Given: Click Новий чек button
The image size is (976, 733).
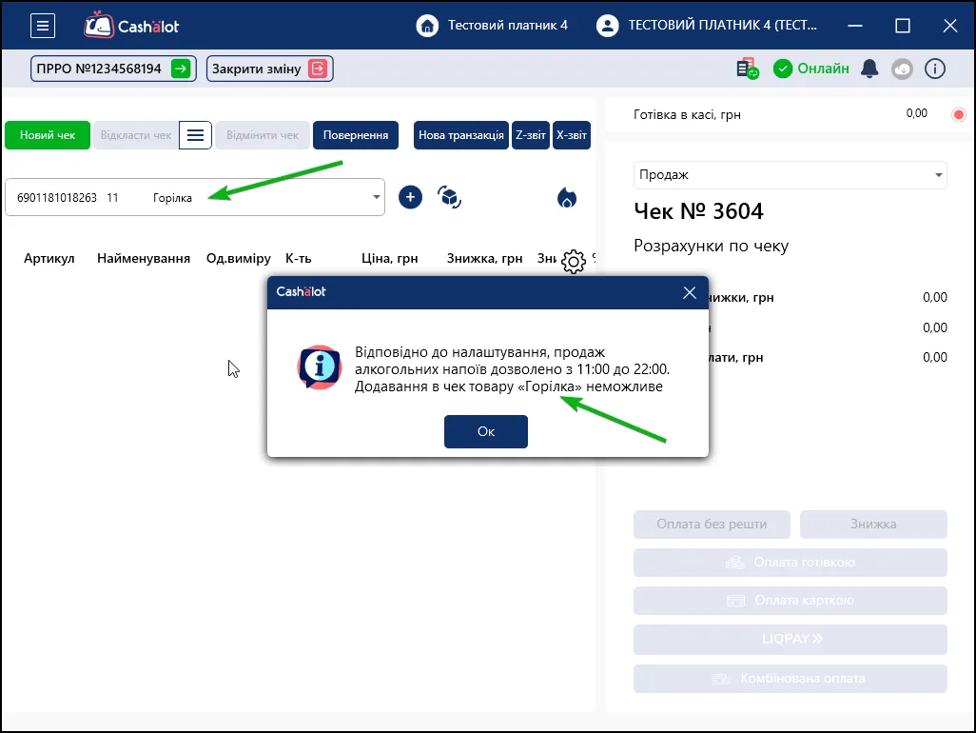Looking at the screenshot, I should point(48,135).
